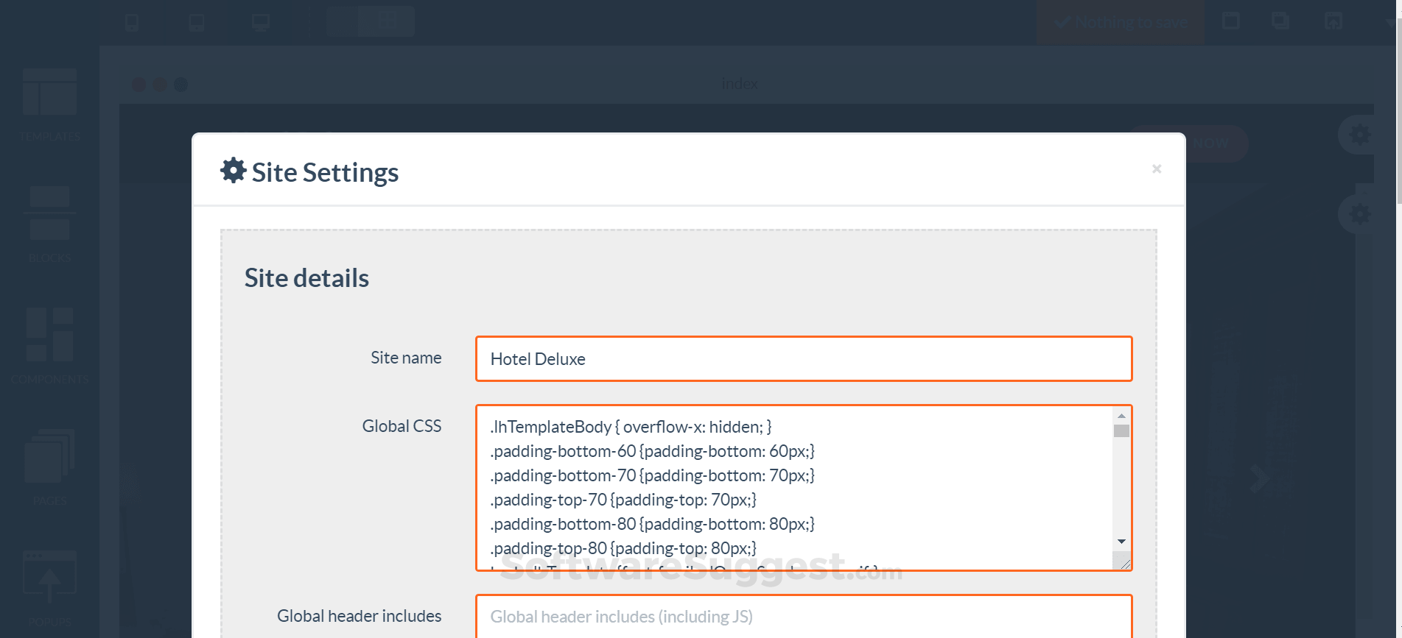The width and height of the screenshot is (1402, 638).
Task: Click the Global CSS resize handle
Action: [x=1124, y=564]
